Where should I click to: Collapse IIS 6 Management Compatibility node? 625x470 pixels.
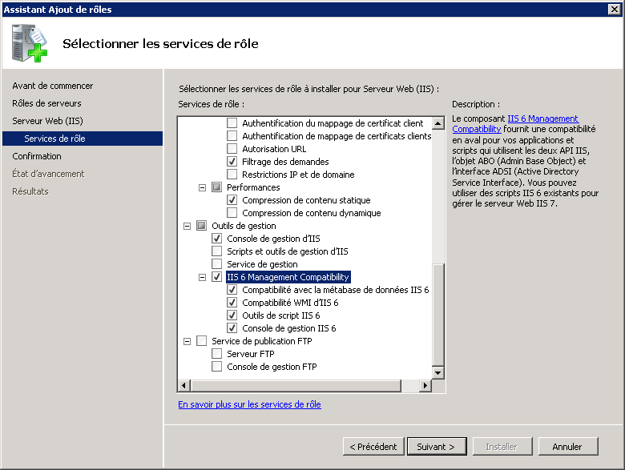203,277
